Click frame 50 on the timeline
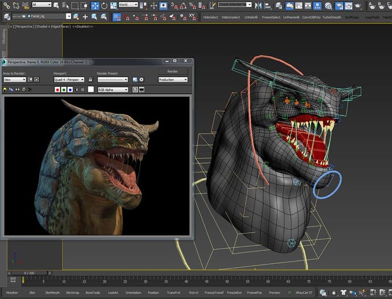Screen dimensions: 392x299 coord(227,281)
